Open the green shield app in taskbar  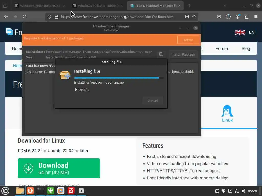pos(51,191)
